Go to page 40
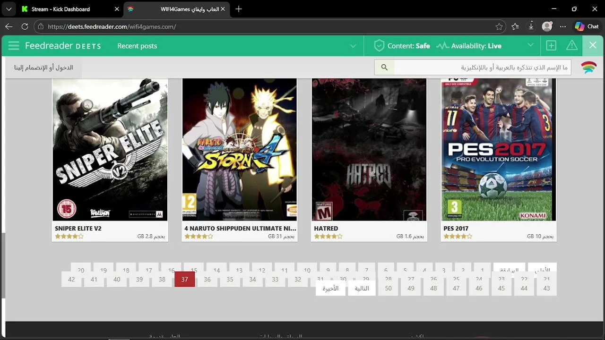Viewport: 605px width, 340px height. pos(117,279)
